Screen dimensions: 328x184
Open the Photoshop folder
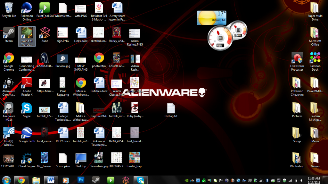coord(297,160)
